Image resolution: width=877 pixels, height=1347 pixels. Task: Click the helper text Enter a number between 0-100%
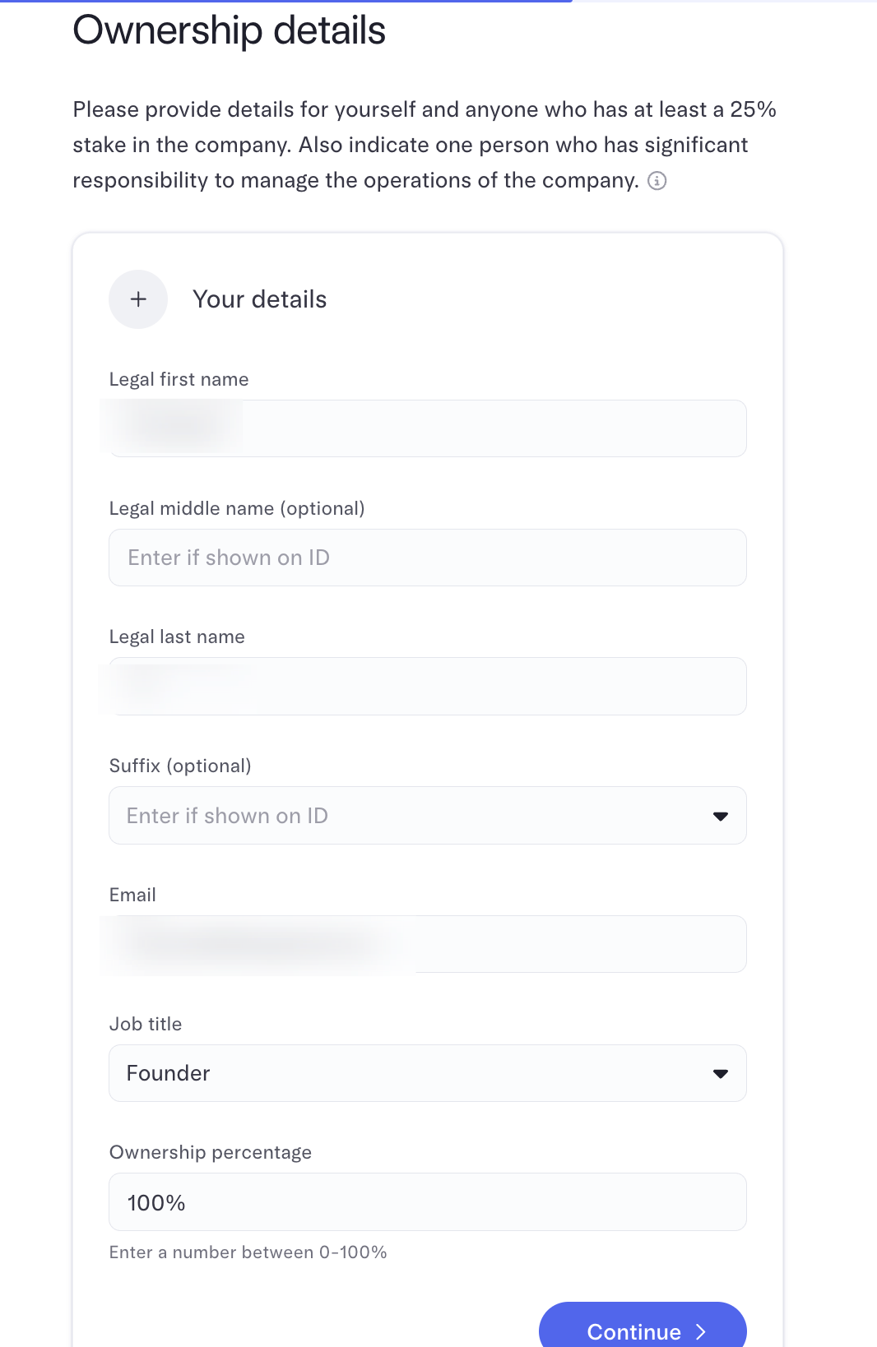(248, 1252)
